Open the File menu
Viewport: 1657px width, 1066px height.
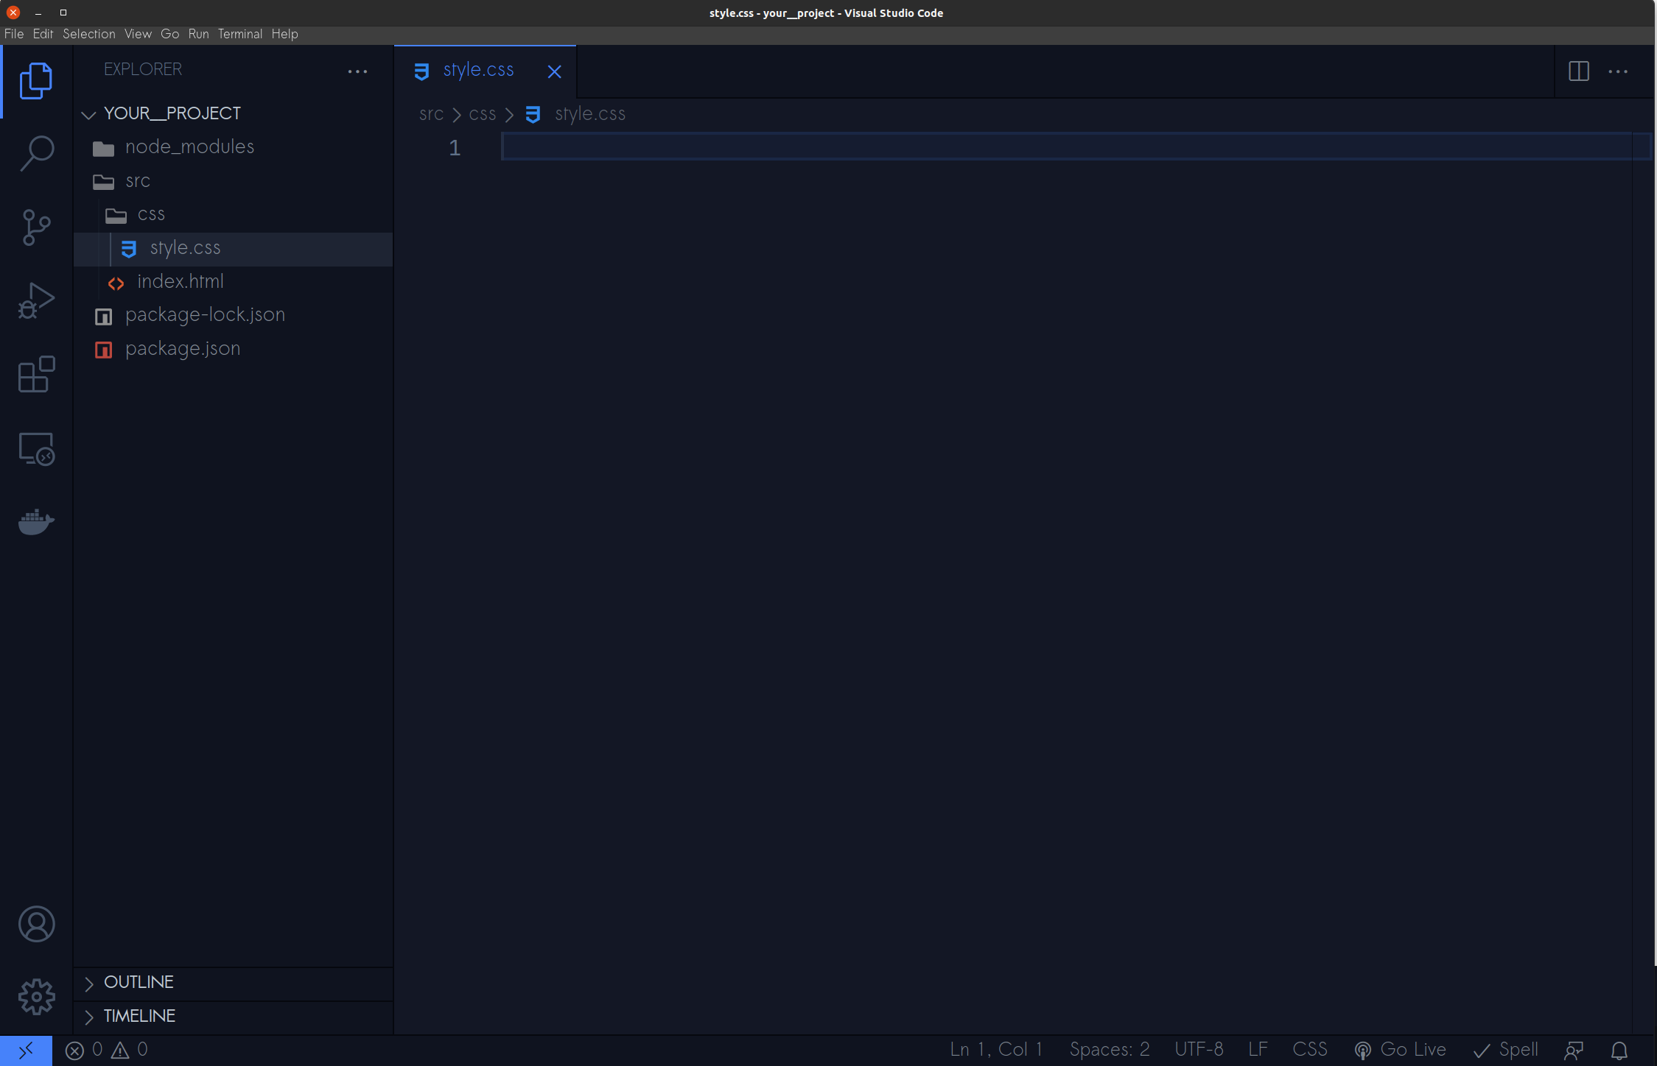pyautogui.click(x=14, y=34)
